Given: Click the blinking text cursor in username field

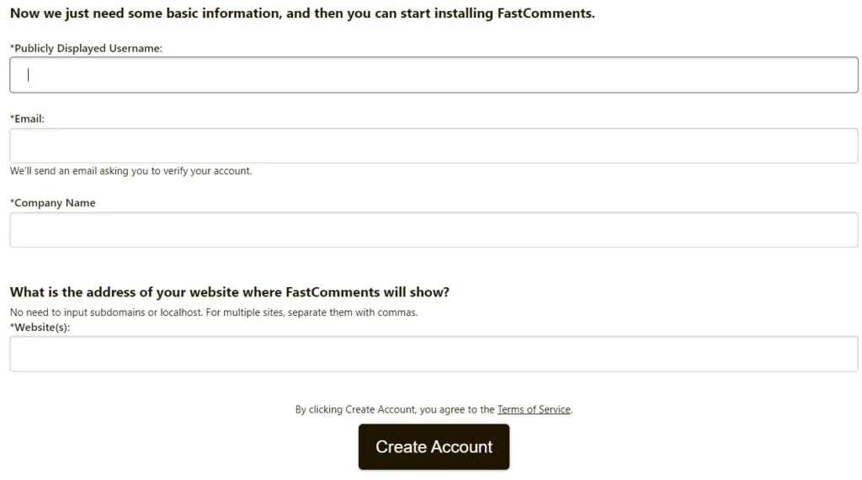Looking at the screenshot, I should click(29, 75).
